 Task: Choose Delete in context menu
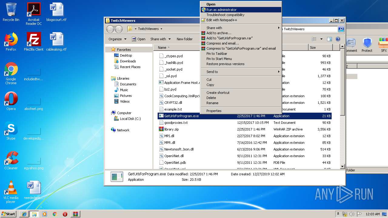click(x=241, y=98)
